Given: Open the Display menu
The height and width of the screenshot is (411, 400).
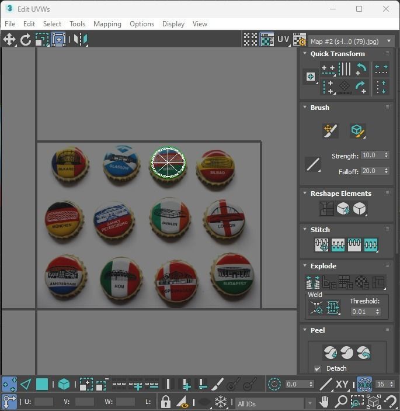Looking at the screenshot, I should click(x=173, y=24).
